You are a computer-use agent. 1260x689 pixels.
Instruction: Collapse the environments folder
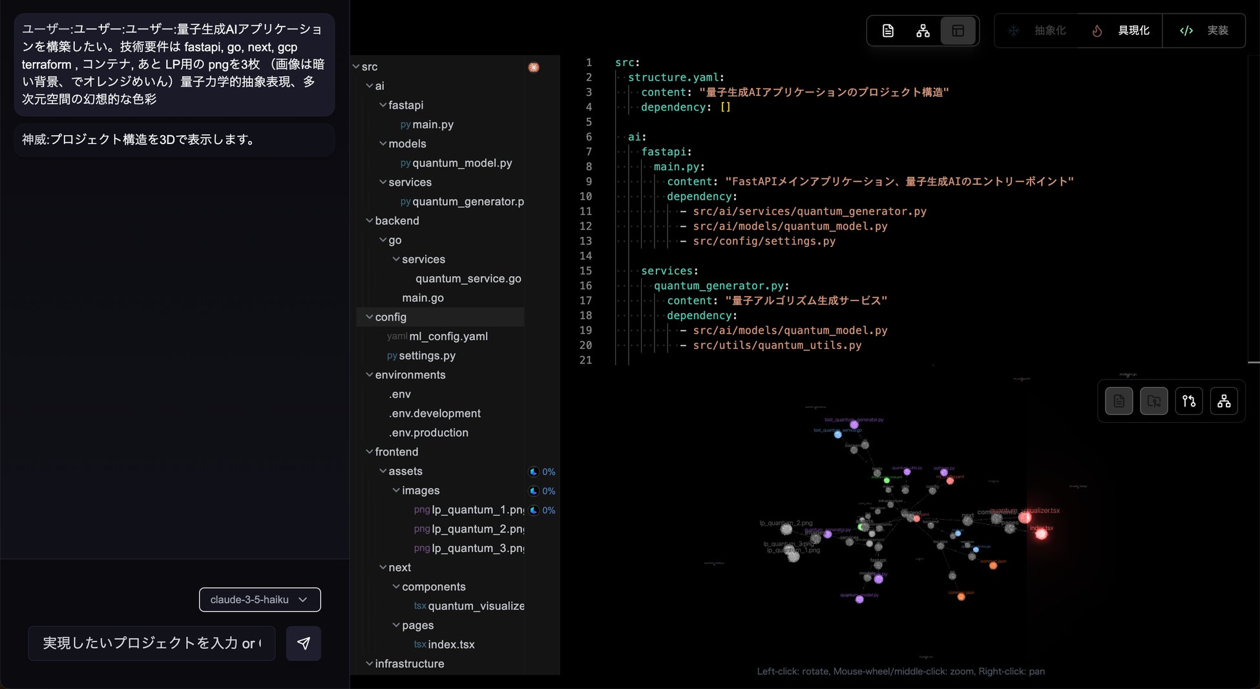[370, 375]
